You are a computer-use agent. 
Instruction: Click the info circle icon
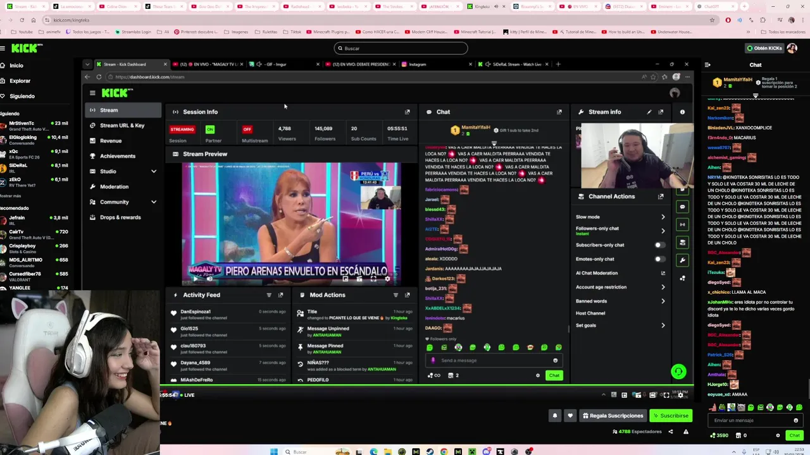(682, 112)
